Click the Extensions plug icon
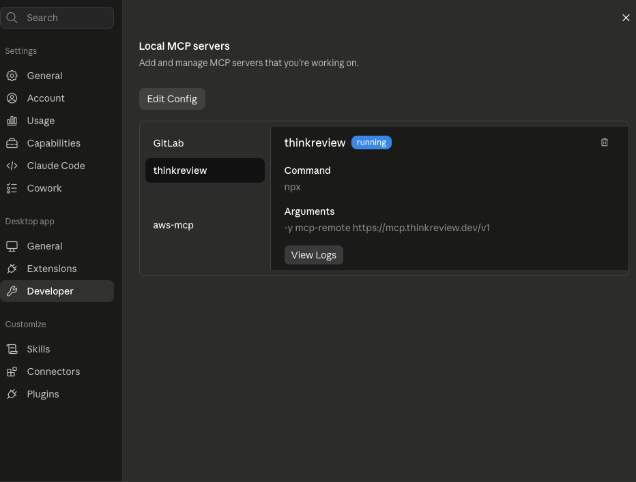Viewport: 636px width, 482px height. (x=12, y=269)
